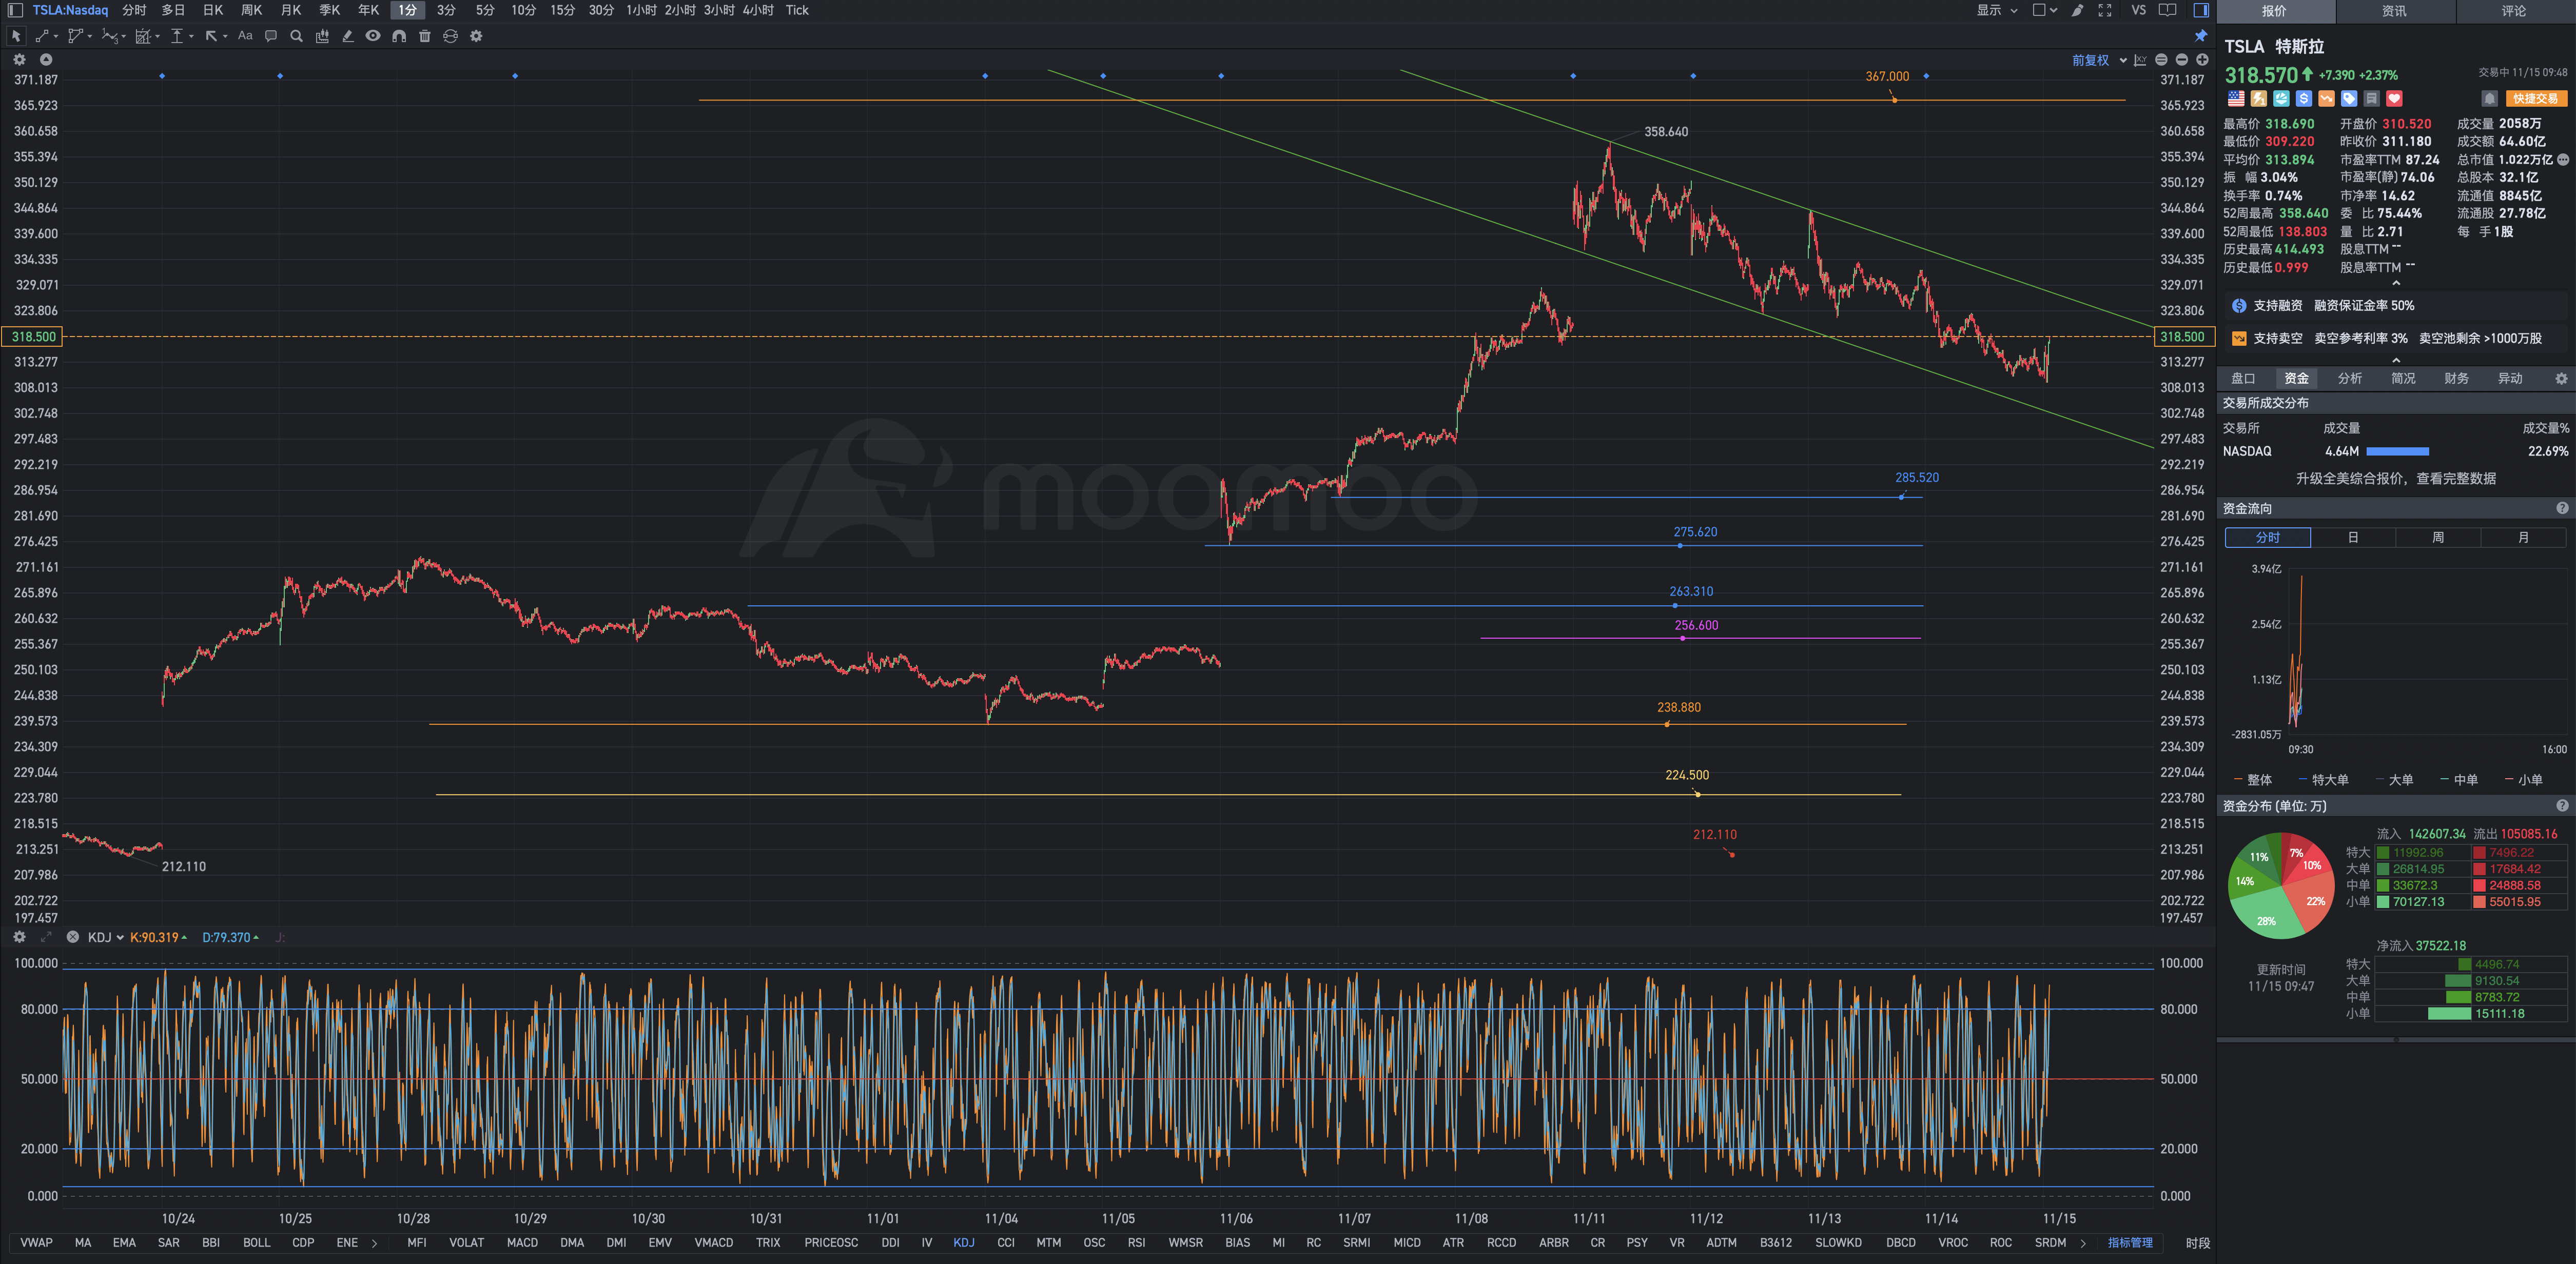Open main chart settings gear

pyautogui.click(x=19, y=60)
